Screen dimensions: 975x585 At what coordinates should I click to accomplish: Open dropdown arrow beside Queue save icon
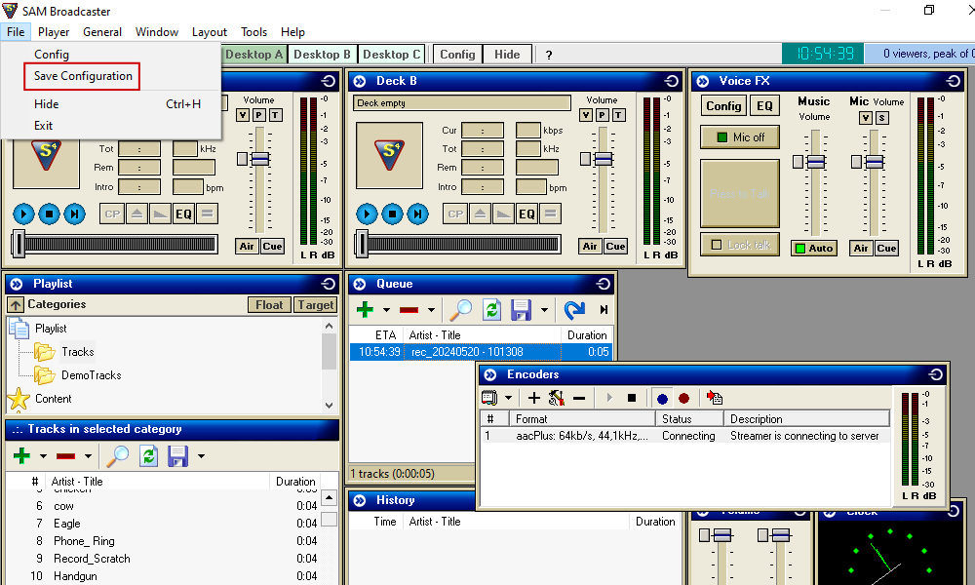click(x=544, y=311)
